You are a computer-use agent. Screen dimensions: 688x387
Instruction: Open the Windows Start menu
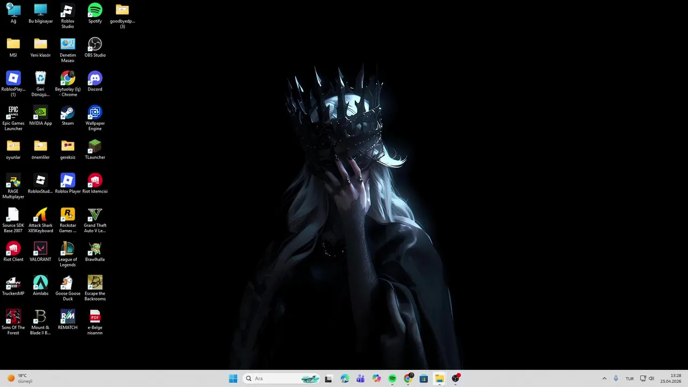(x=233, y=378)
